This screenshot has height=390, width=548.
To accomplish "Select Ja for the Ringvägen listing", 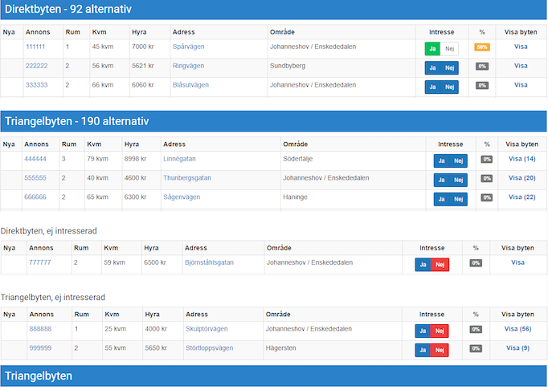I will pos(432,67).
